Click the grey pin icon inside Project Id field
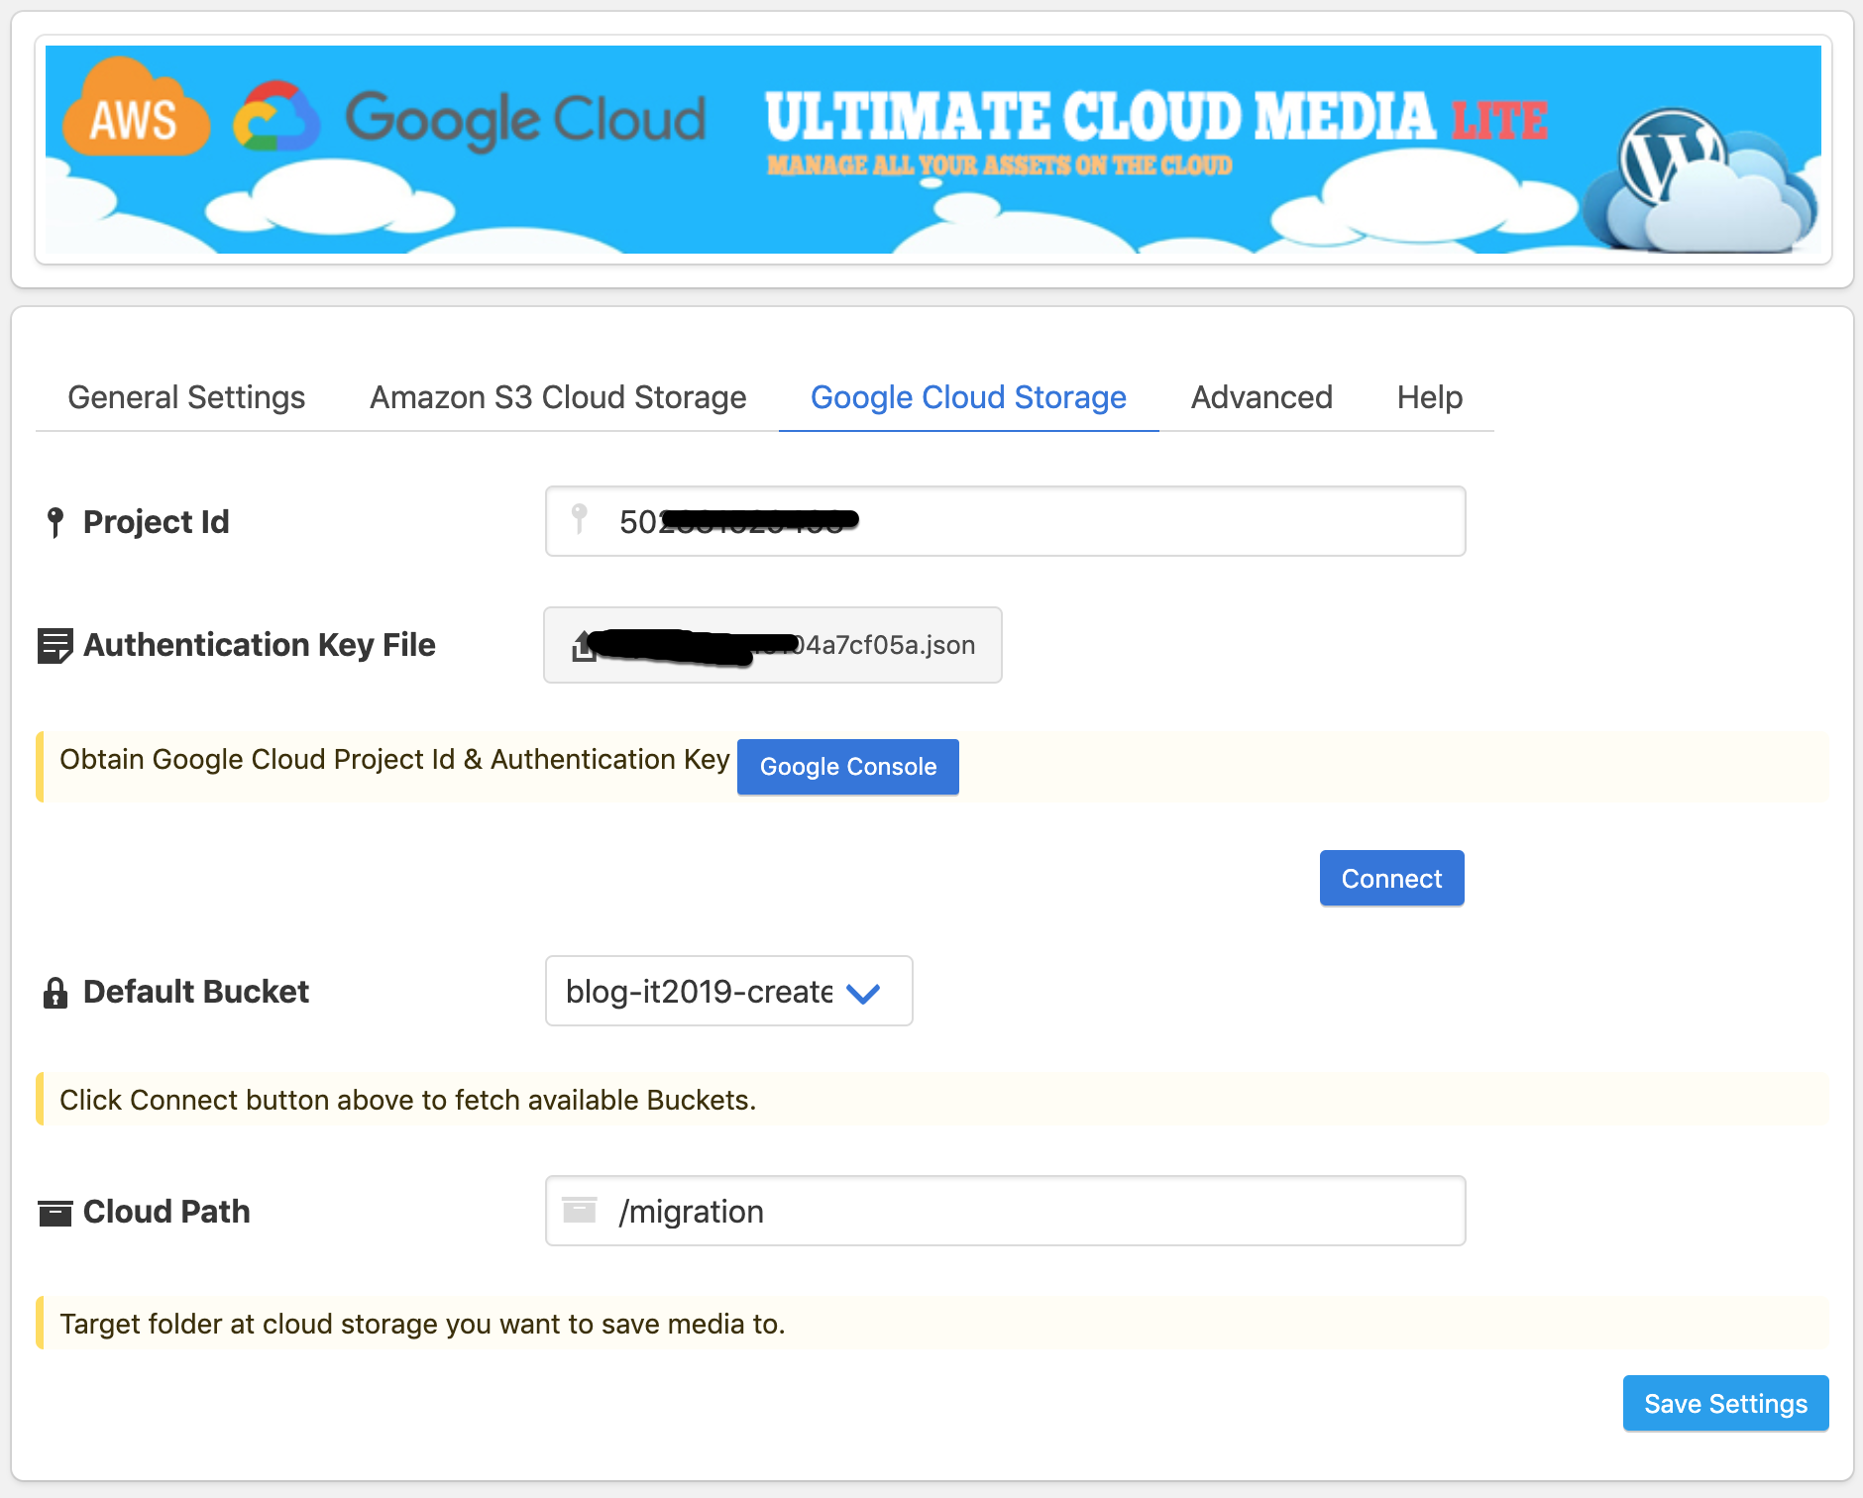 580,518
